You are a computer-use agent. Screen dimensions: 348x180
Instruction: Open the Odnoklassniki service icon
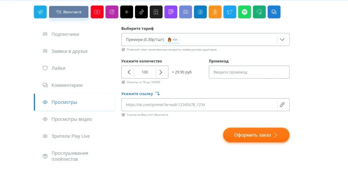point(215,12)
